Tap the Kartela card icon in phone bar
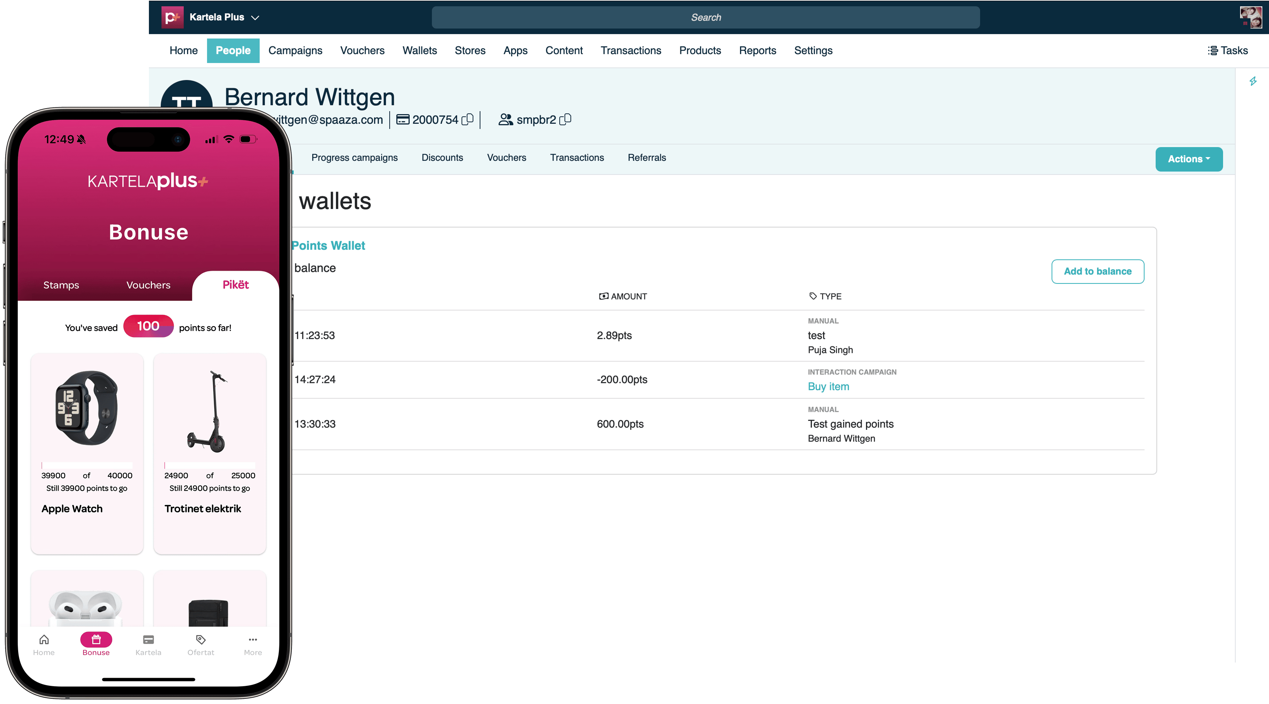Screen dimensions: 1269x704 (x=148, y=639)
